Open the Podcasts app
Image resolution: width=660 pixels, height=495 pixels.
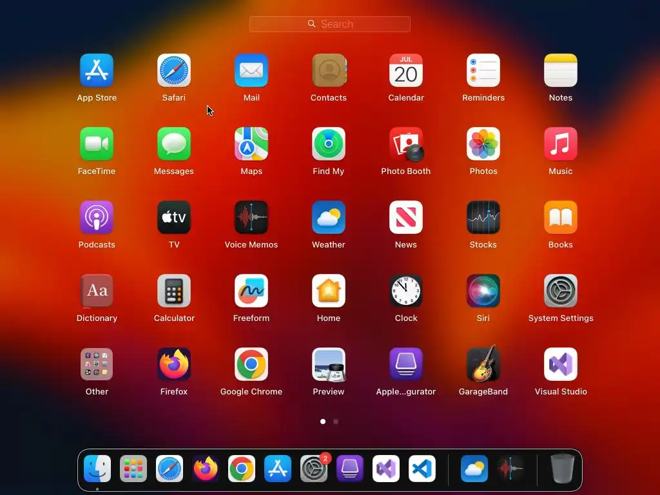tap(97, 217)
